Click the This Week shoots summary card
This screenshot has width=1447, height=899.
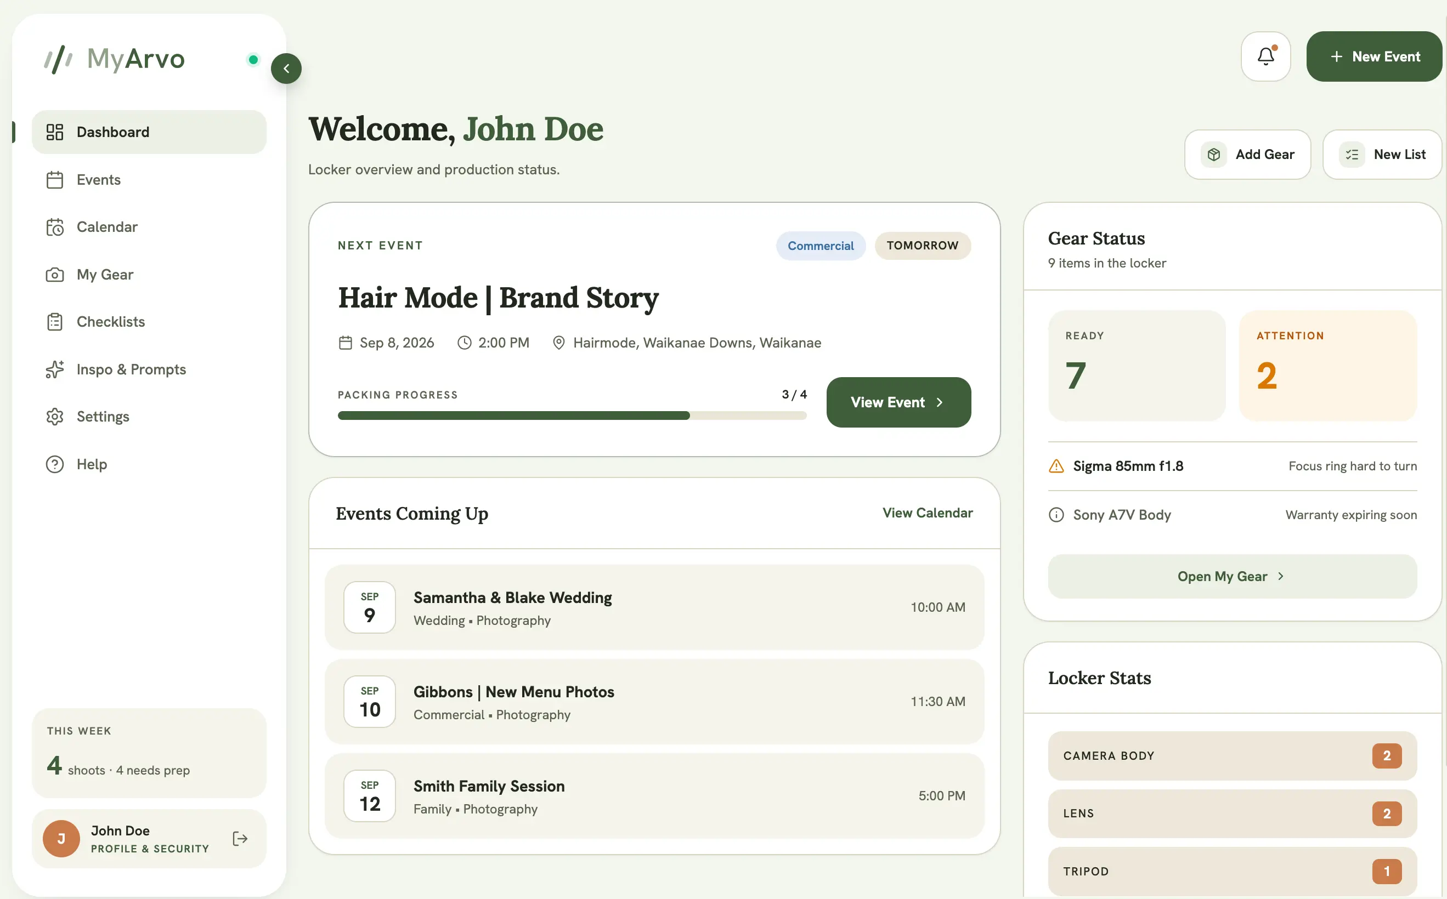tap(149, 753)
